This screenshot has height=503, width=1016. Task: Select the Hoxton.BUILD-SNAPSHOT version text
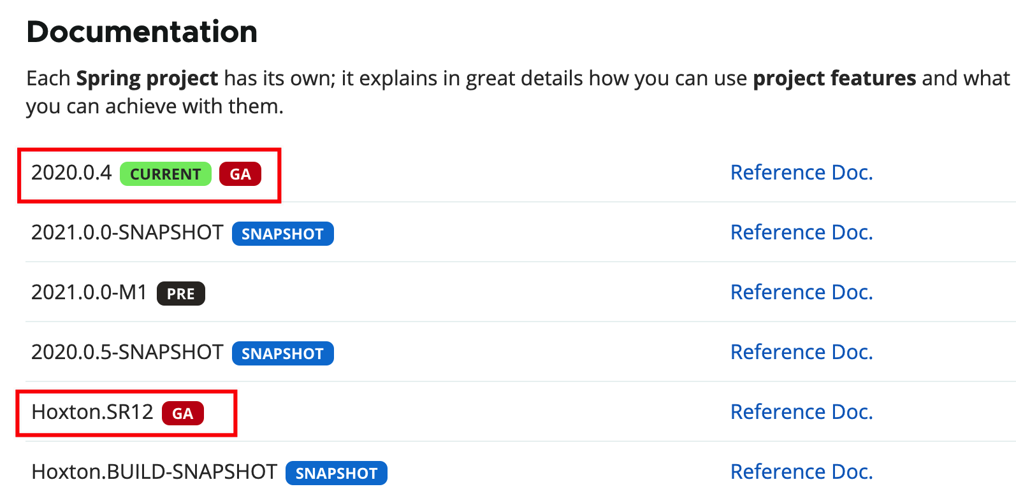(154, 472)
